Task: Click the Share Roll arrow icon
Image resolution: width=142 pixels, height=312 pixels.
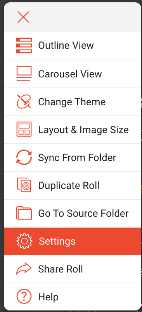Action: click(24, 269)
